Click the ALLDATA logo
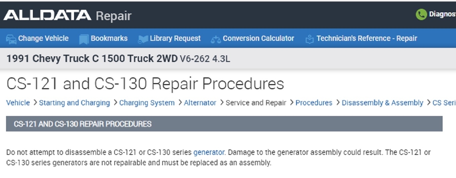Image resolution: width=456 pixels, height=178 pixels. pos(47,15)
